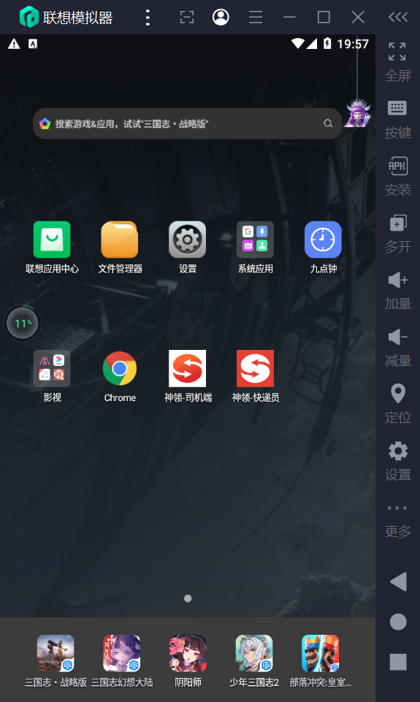This screenshot has width=420, height=702.
Task: Show 更多 options in sidebar
Action: click(397, 521)
